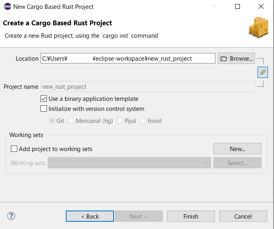Pick the Fossil version control option
The width and height of the screenshot is (274, 229).
(x=143, y=121)
